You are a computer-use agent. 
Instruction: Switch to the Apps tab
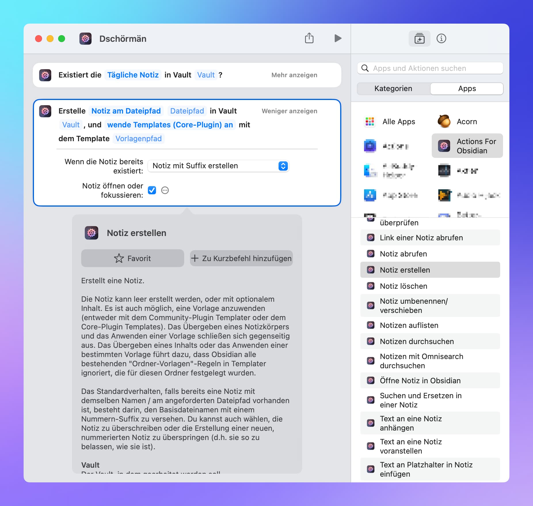coord(467,88)
